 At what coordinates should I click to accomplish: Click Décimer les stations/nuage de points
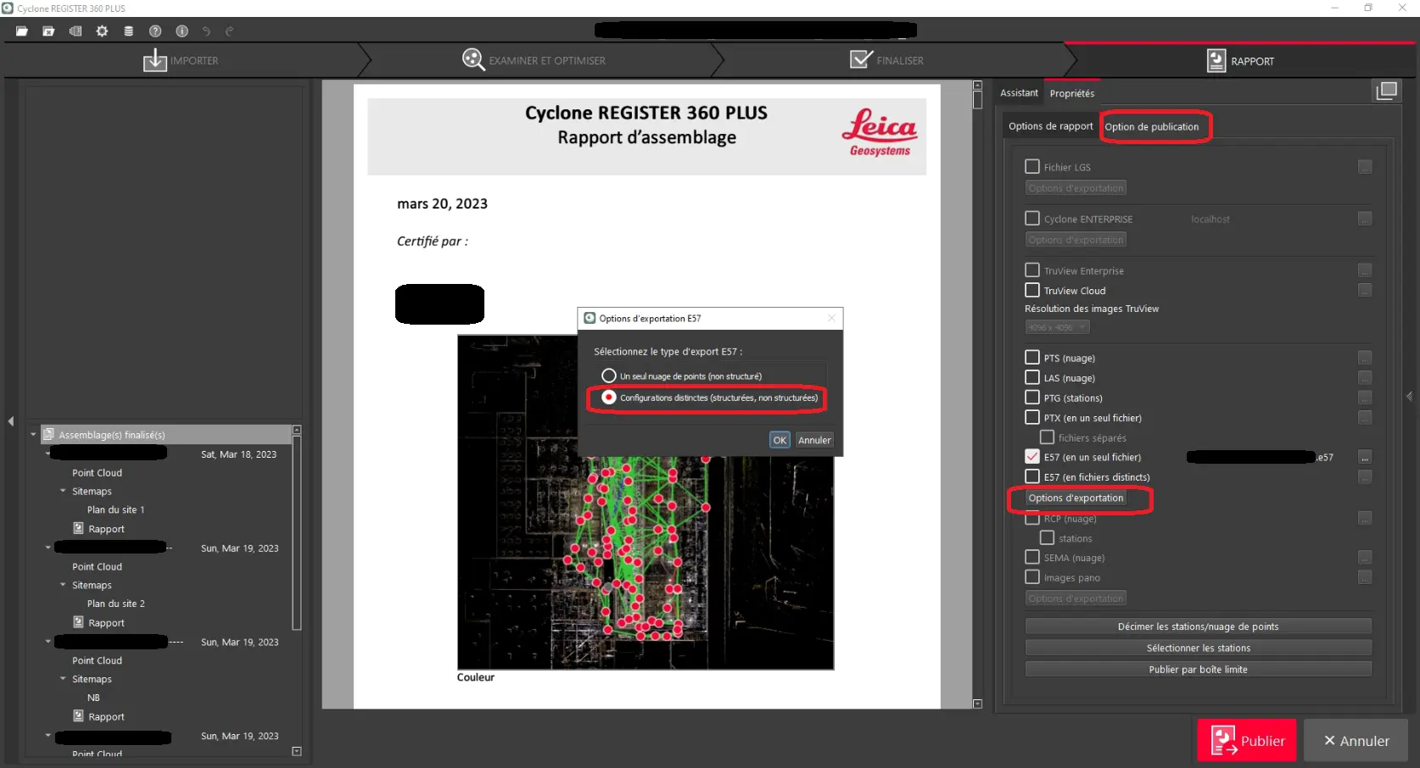click(x=1198, y=626)
